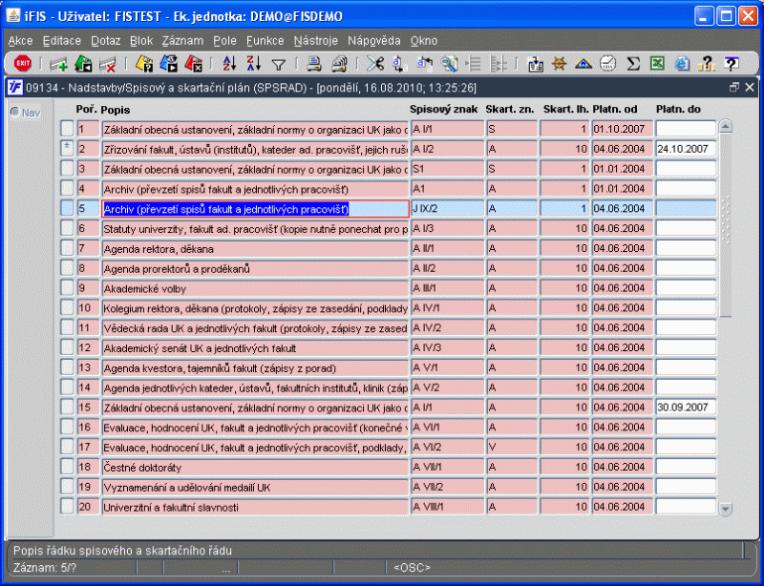
Task: Click the scroll up arrow of the table
Action: point(726,127)
